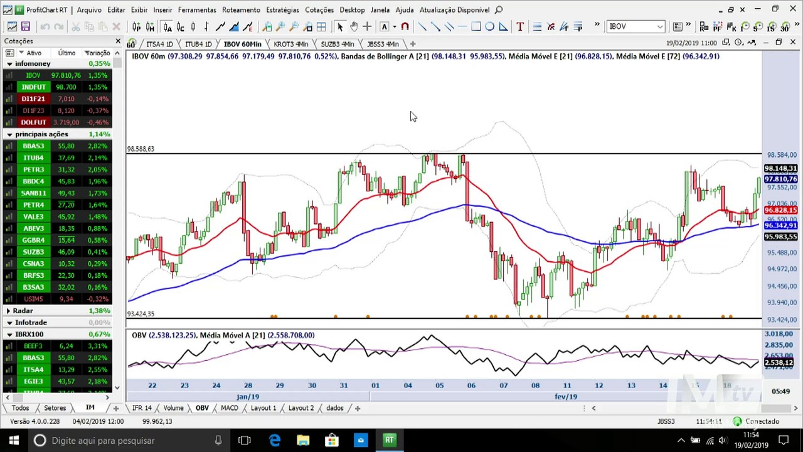Click the quotes panel vertical scrollbar
Viewport: 803px width, 452px height.
117,220
